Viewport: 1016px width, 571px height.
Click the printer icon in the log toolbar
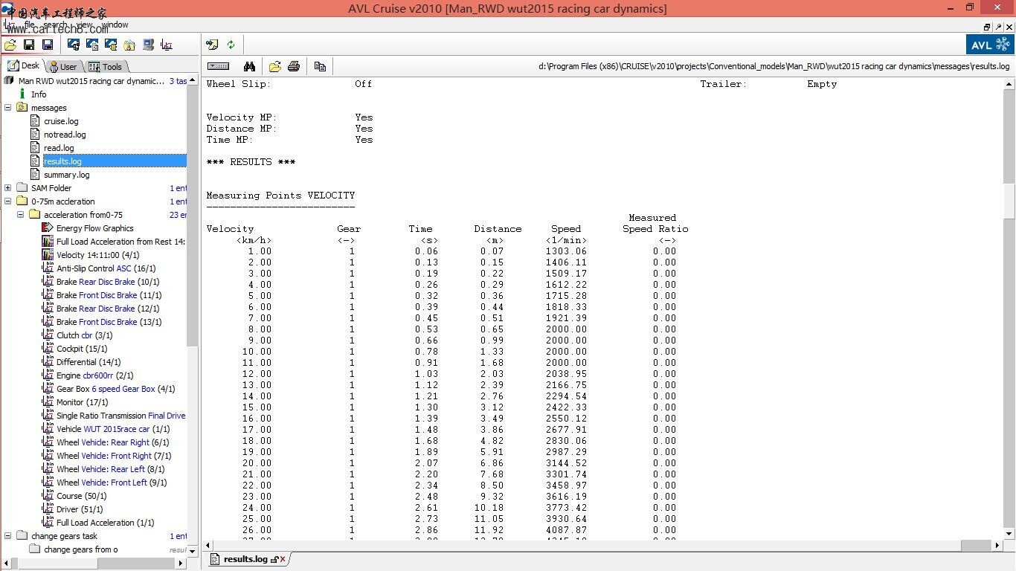(294, 66)
